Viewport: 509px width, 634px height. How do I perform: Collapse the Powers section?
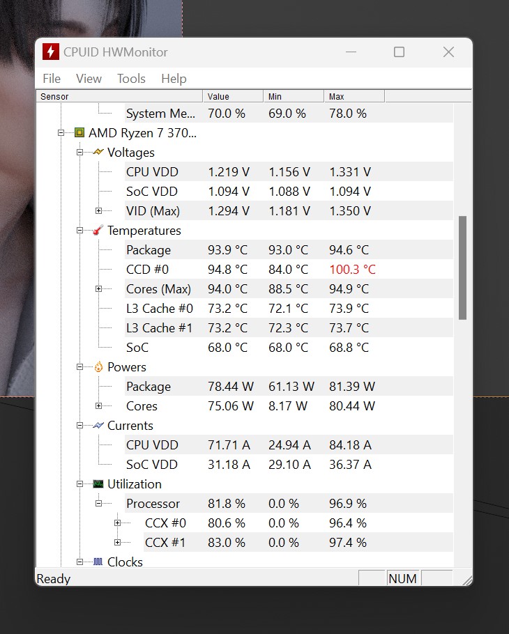coord(79,366)
